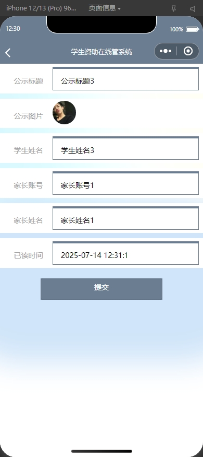This screenshot has width=203, height=457.
Task: Click the battery icon in the status bar
Action: 192,29
